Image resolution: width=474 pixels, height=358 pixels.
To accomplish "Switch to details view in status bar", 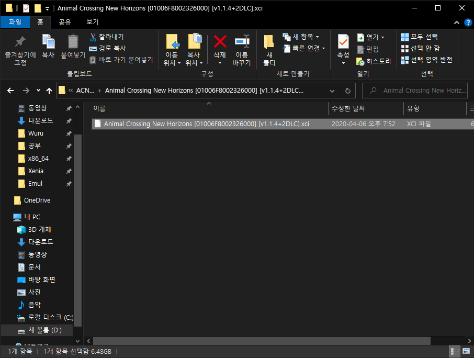I will pos(454,351).
